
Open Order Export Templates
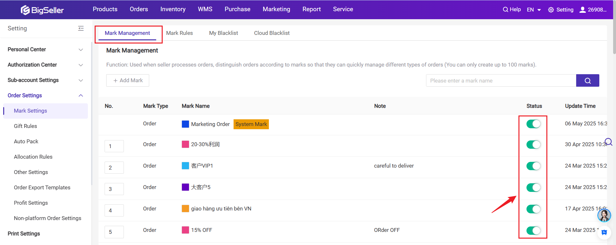click(42, 188)
